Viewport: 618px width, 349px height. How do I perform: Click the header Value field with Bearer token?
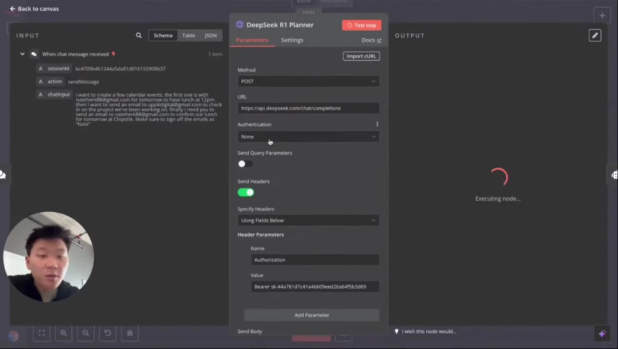coord(315,287)
